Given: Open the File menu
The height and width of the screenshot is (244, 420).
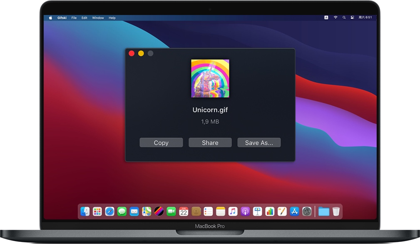Looking at the screenshot, I should [74, 18].
